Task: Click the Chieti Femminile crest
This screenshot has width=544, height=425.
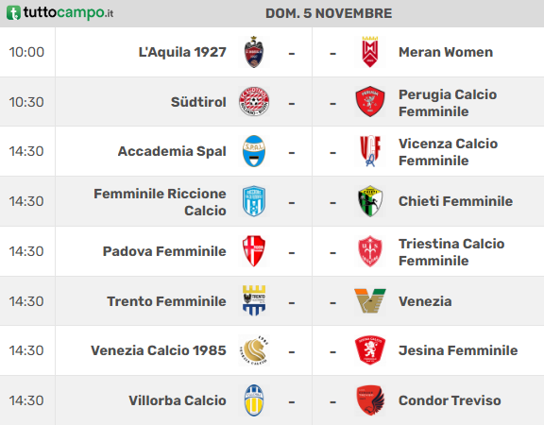Action: point(370,201)
